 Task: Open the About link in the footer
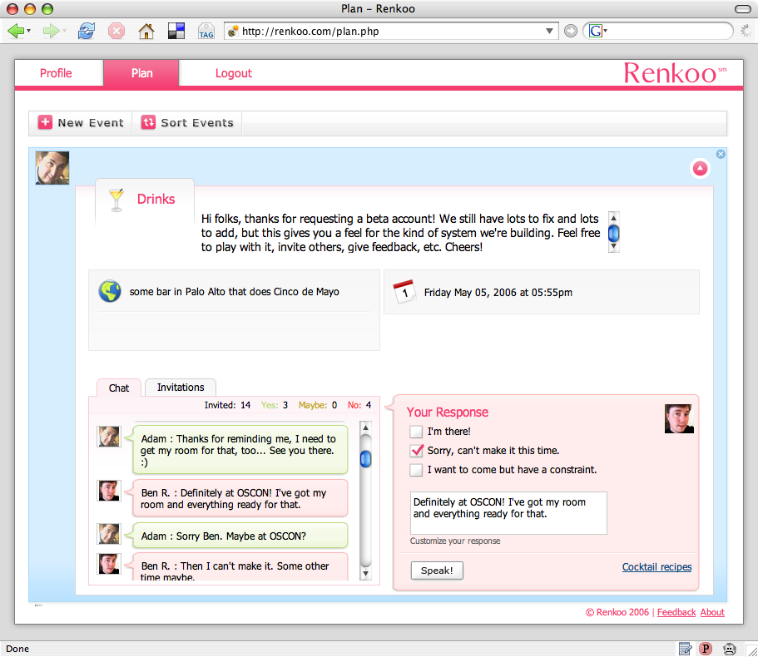712,612
